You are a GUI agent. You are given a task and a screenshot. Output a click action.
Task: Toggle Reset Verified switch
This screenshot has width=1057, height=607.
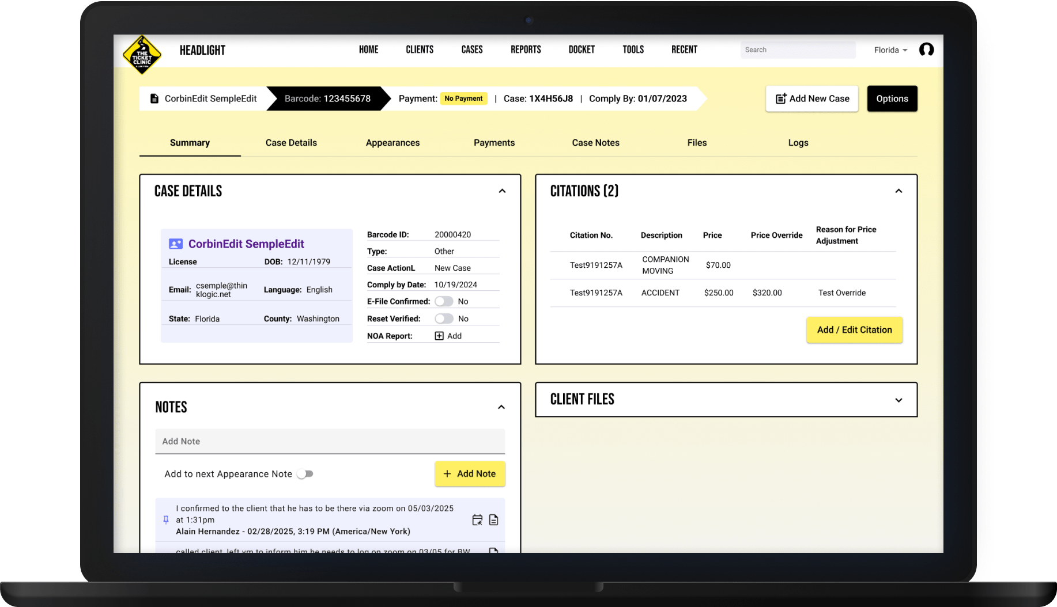444,318
